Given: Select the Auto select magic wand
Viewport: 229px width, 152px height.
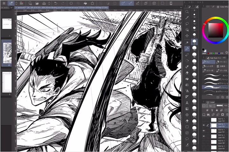Looking at the screenshot, I should [x=187, y=42].
